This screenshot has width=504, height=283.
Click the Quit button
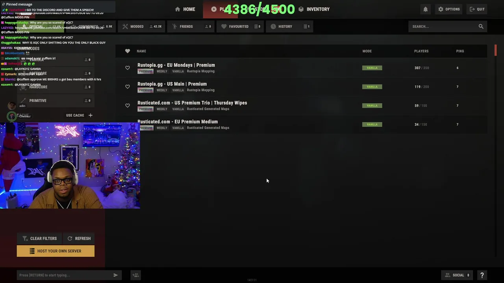477,9
